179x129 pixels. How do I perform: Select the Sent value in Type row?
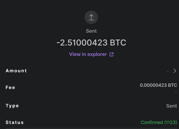(171, 106)
